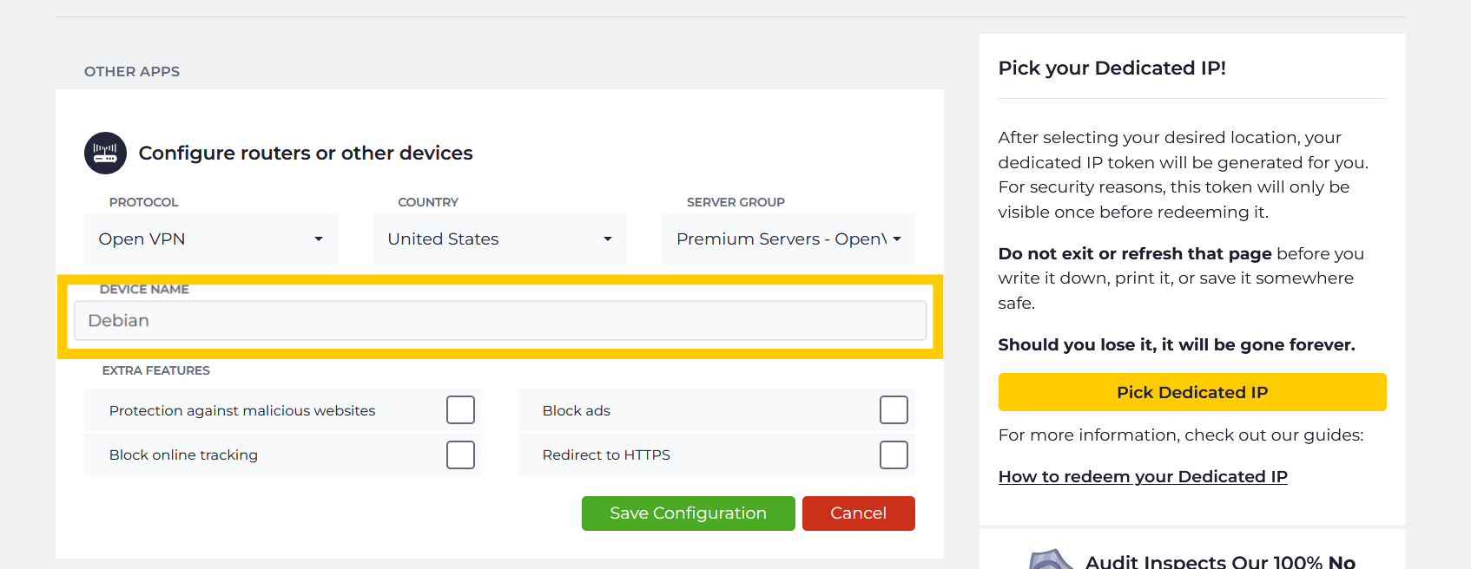1471x569 pixels.
Task: Enable the Block ads checkbox
Action: (894, 409)
